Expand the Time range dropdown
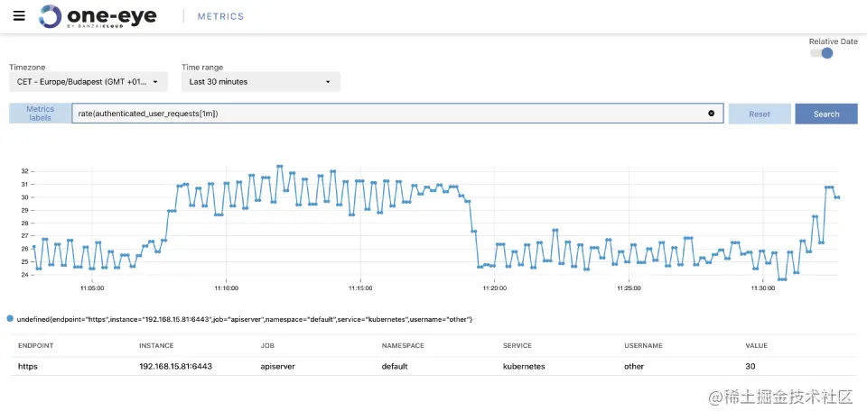This screenshot has width=867, height=420. [x=261, y=81]
